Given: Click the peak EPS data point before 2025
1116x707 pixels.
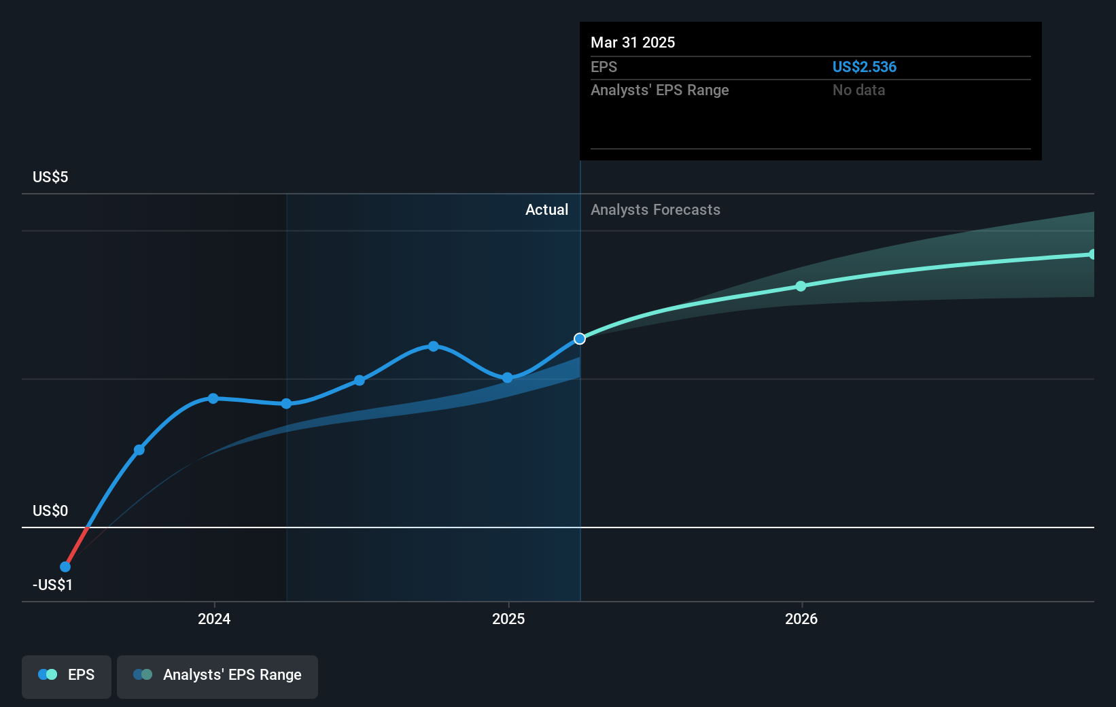Looking at the screenshot, I should (433, 347).
